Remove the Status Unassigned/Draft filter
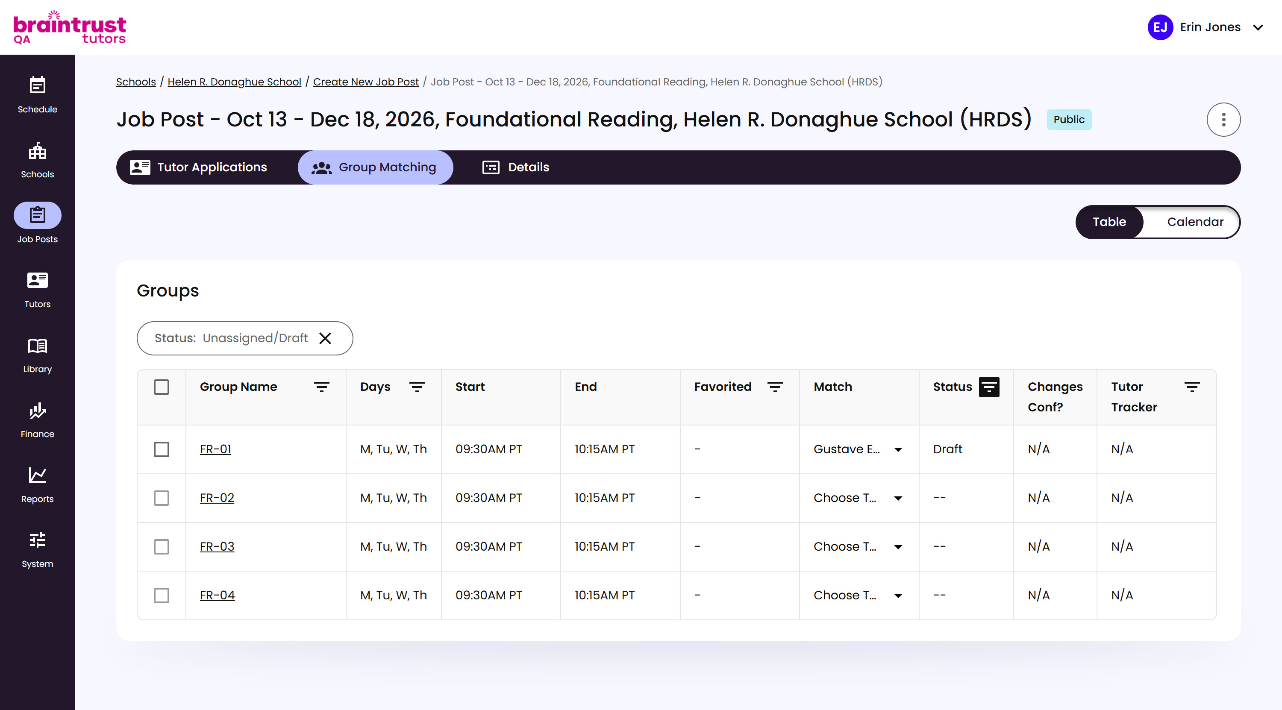Viewport: 1282px width, 710px height. pos(325,338)
